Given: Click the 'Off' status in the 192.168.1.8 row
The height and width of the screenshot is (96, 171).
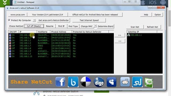Looking at the screenshot, I should pos(13,48).
